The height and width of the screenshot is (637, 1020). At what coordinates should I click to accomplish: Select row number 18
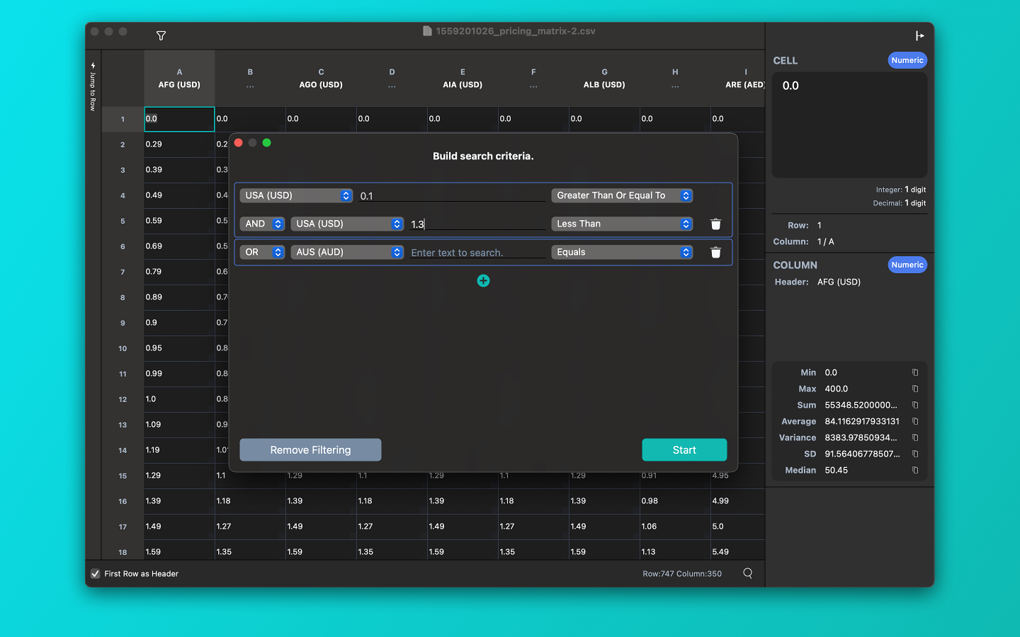click(x=123, y=552)
